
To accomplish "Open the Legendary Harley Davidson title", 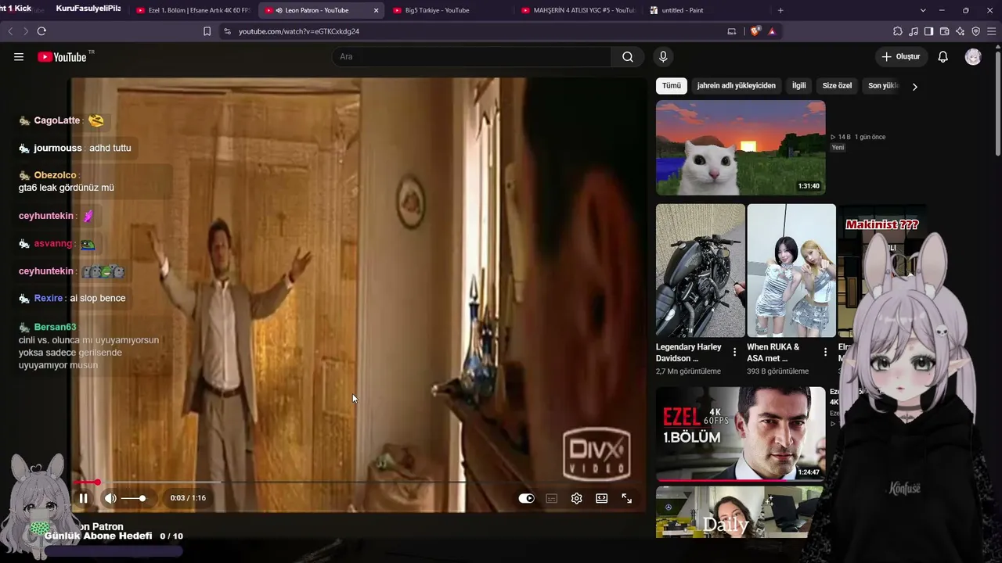I will click(689, 353).
